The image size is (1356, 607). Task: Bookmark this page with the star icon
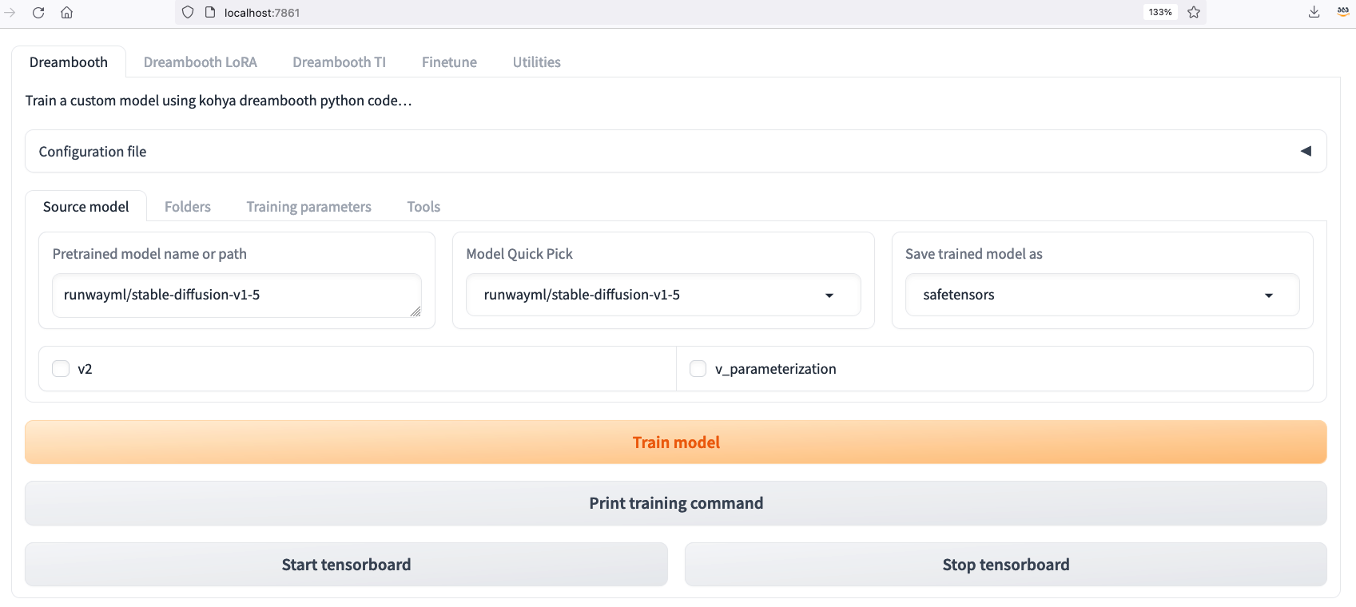[x=1194, y=12]
